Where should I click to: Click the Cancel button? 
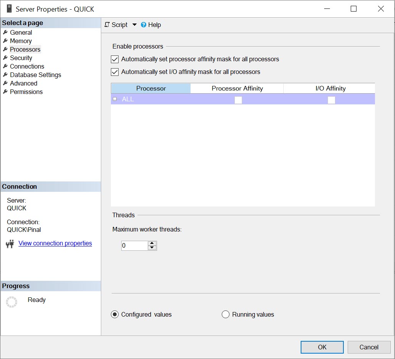pyautogui.click(x=369, y=347)
